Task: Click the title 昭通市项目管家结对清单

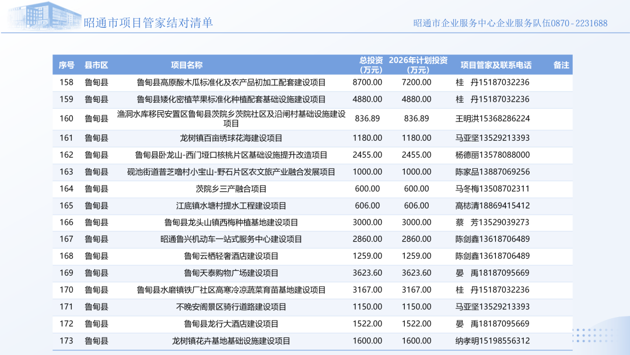Action: 148,23
